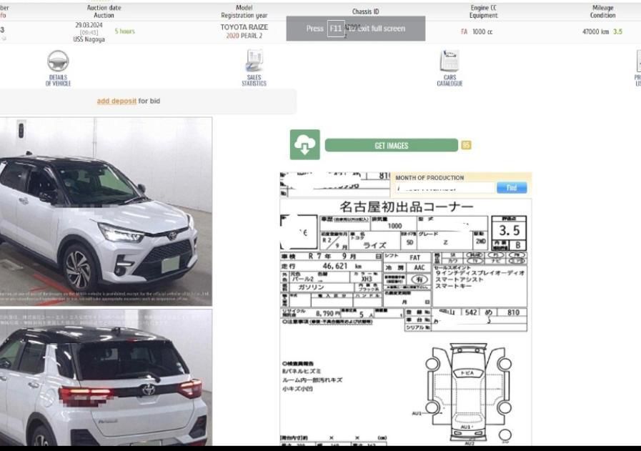Viewport: 641px width, 451px height.
Task: Open the Details of Vehicle steering wheel icon
Action: click(58, 61)
